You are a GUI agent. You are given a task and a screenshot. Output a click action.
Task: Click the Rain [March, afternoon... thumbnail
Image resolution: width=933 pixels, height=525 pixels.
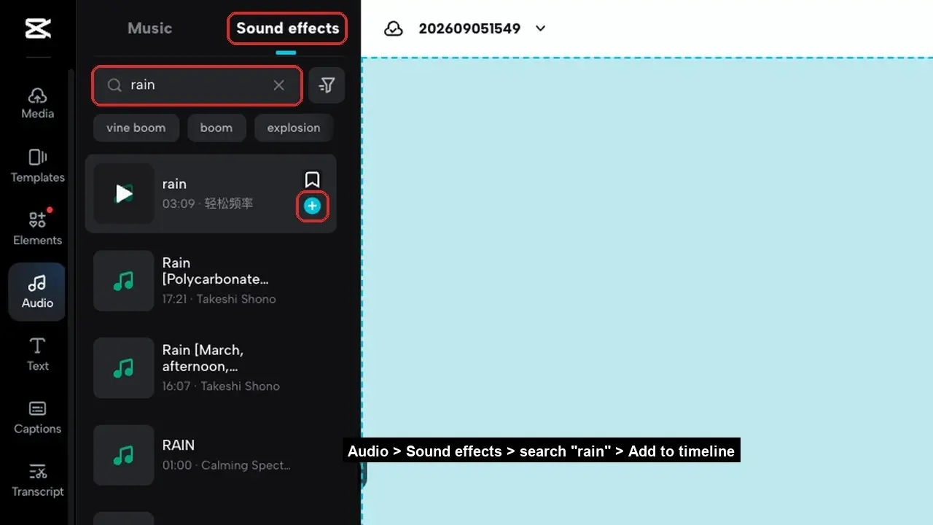pyautogui.click(x=124, y=368)
